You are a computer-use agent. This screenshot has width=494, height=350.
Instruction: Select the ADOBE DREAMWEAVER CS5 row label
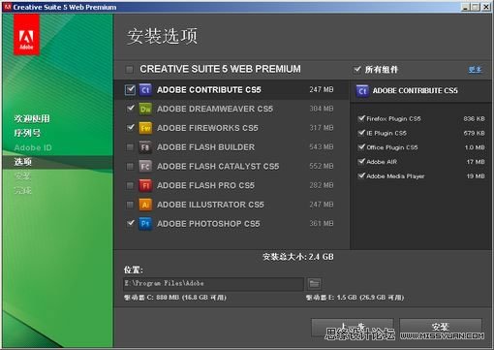pos(215,109)
